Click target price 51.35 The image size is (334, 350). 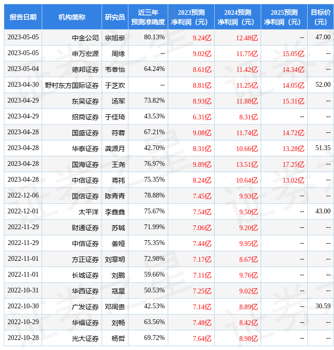(323, 148)
